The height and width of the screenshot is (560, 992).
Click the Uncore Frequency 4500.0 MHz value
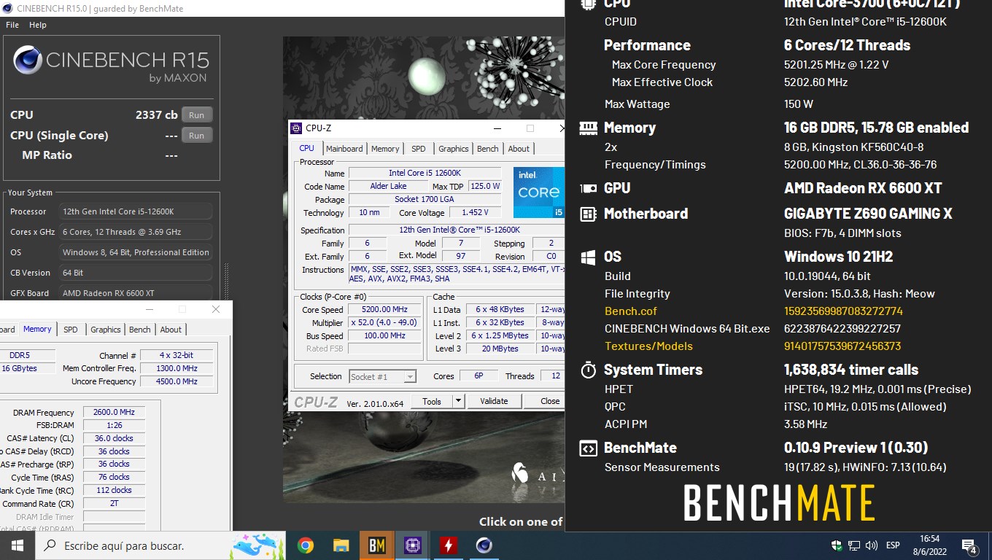tap(177, 381)
